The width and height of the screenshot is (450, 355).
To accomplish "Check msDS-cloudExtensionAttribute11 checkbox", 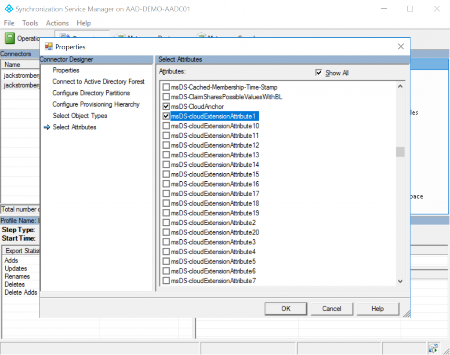I will pos(166,135).
